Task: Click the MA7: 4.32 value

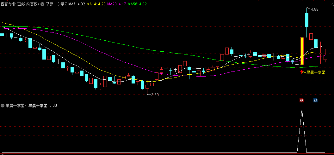Action: (77, 4)
